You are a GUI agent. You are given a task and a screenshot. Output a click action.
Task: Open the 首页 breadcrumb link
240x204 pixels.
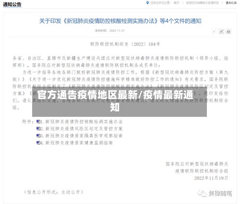pos(177,3)
